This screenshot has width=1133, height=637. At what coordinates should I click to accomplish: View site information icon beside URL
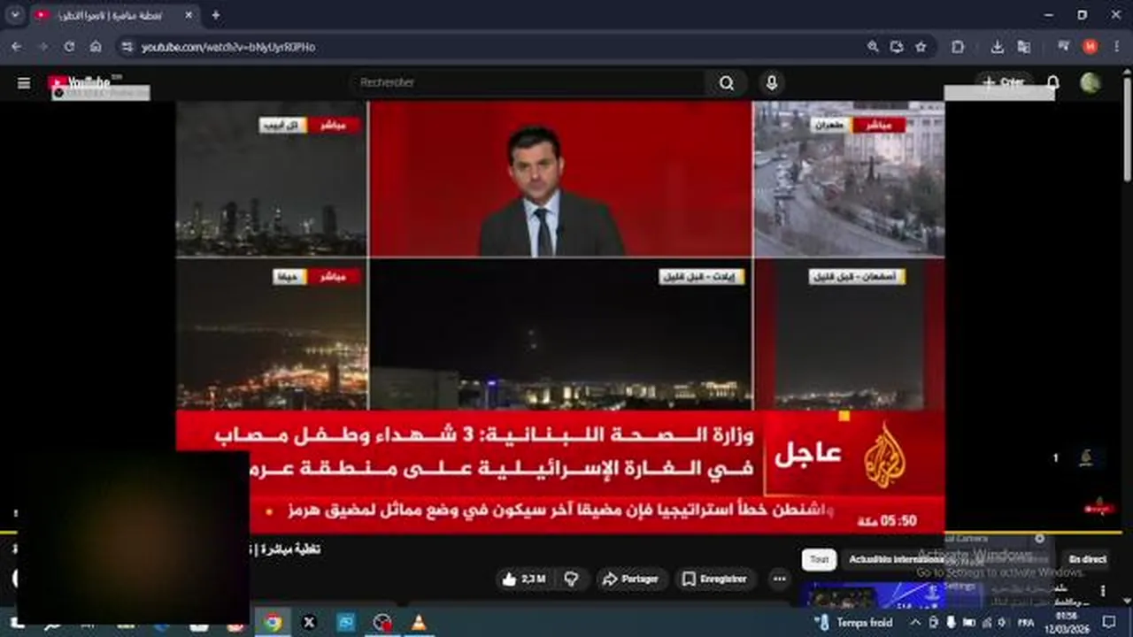tap(127, 47)
